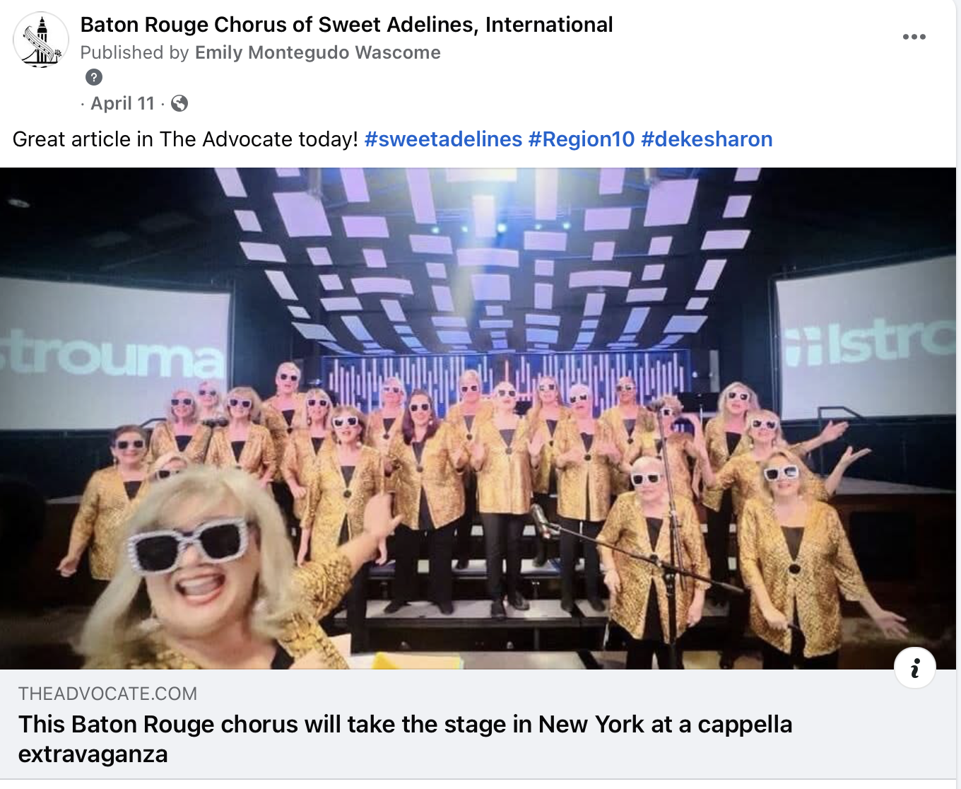Click the chorus group photo preview
Image resolution: width=961 pixels, height=789 pixels.
[x=478, y=419]
